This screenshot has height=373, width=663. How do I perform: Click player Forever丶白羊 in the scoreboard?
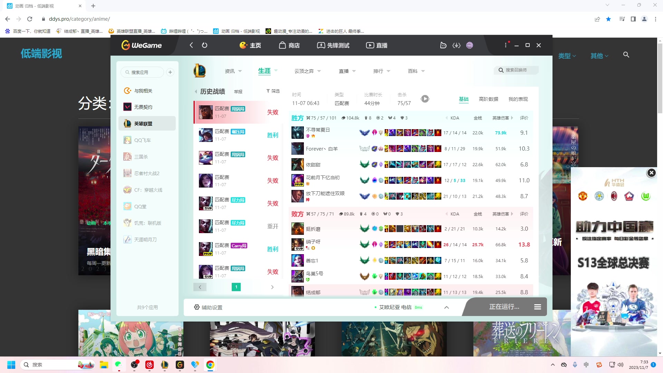click(322, 149)
